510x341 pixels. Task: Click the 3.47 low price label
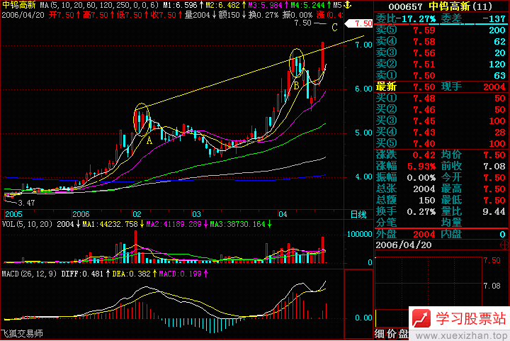pos(26,203)
